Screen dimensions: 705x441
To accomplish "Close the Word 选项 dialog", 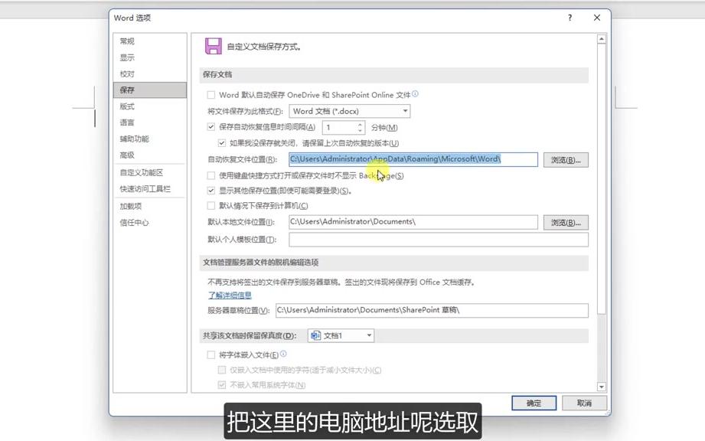I will click(596, 18).
